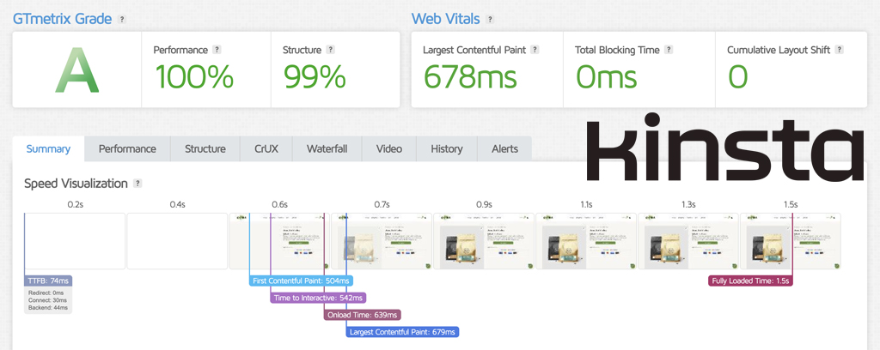This screenshot has width=880, height=350.
Task: Open Largest Contentful Paint help icon
Action: pyautogui.click(x=535, y=49)
